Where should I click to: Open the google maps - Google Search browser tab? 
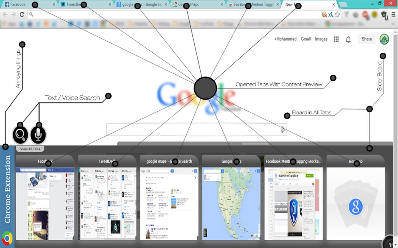[141, 4]
